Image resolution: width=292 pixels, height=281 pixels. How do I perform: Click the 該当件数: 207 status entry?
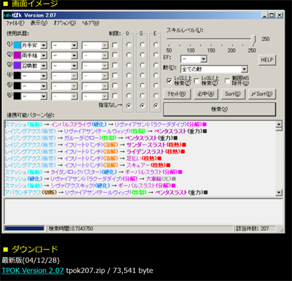(254, 228)
